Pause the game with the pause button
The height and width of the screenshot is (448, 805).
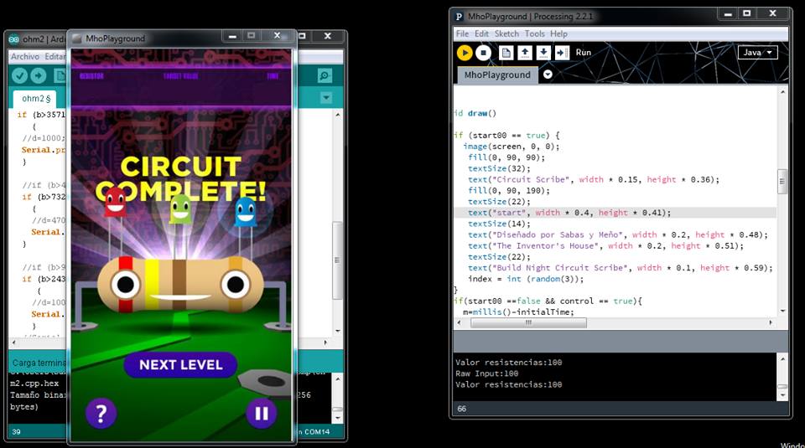pyautogui.click(x=262, y=413)
